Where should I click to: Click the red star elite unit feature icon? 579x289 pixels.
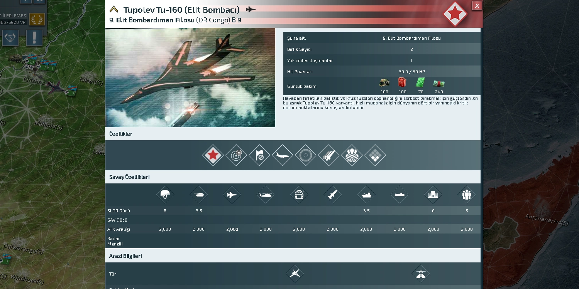[x=213, y=155]
